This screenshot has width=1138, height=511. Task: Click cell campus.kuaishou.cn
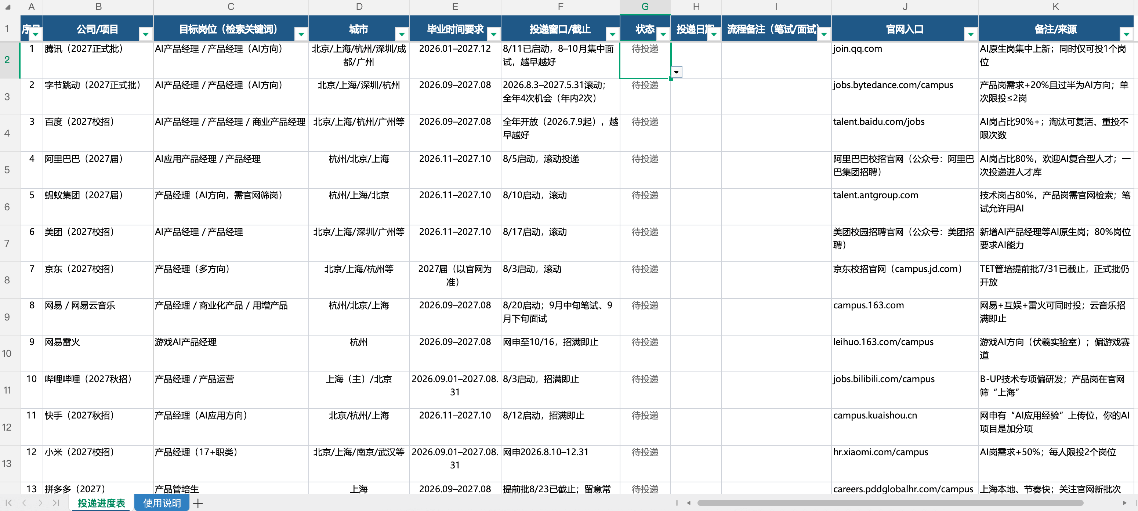click(905, 427)
